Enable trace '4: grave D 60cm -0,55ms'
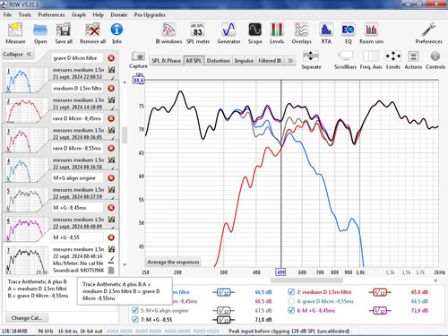This screenshot has height=336, width=448. click(291, 301)
